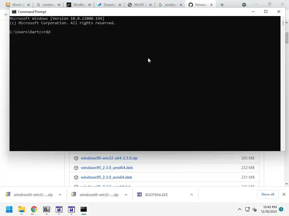Open the Chrome tab search dropdown

point(244,5)
